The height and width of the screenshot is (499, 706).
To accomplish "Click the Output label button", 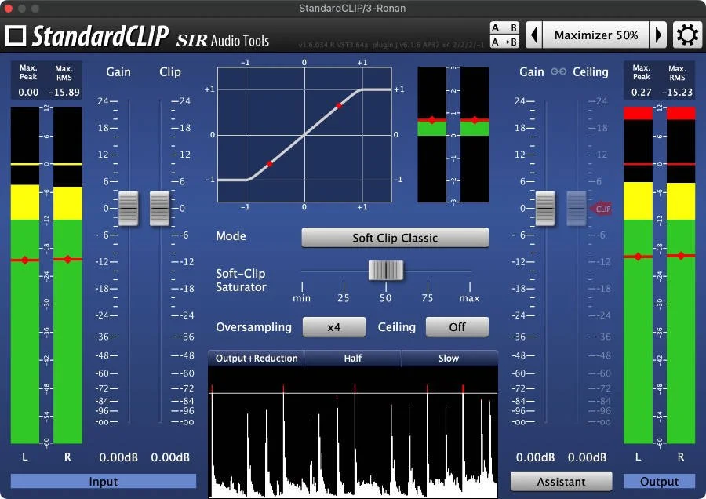I will click(x=658, y=481).
